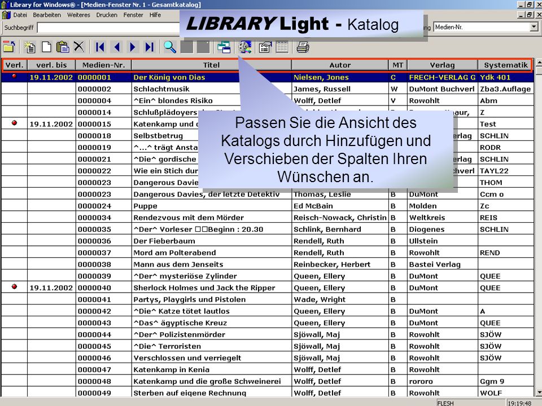Select the title 'Der Fieberbaum'
The width and height of the screenshot is (542, 406).
click(164, 241)
